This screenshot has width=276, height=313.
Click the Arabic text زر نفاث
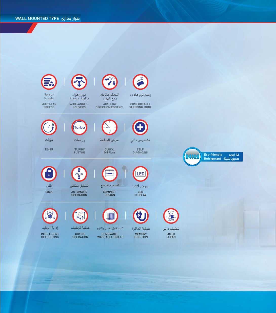tap(79, 140)
